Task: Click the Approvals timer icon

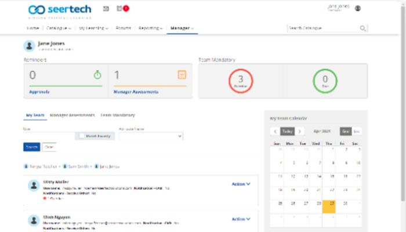Action: pos(97,75)
